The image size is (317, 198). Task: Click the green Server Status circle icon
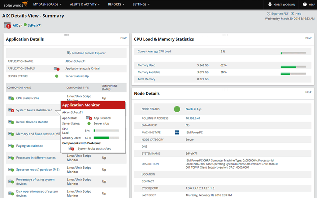click(57, 76)
